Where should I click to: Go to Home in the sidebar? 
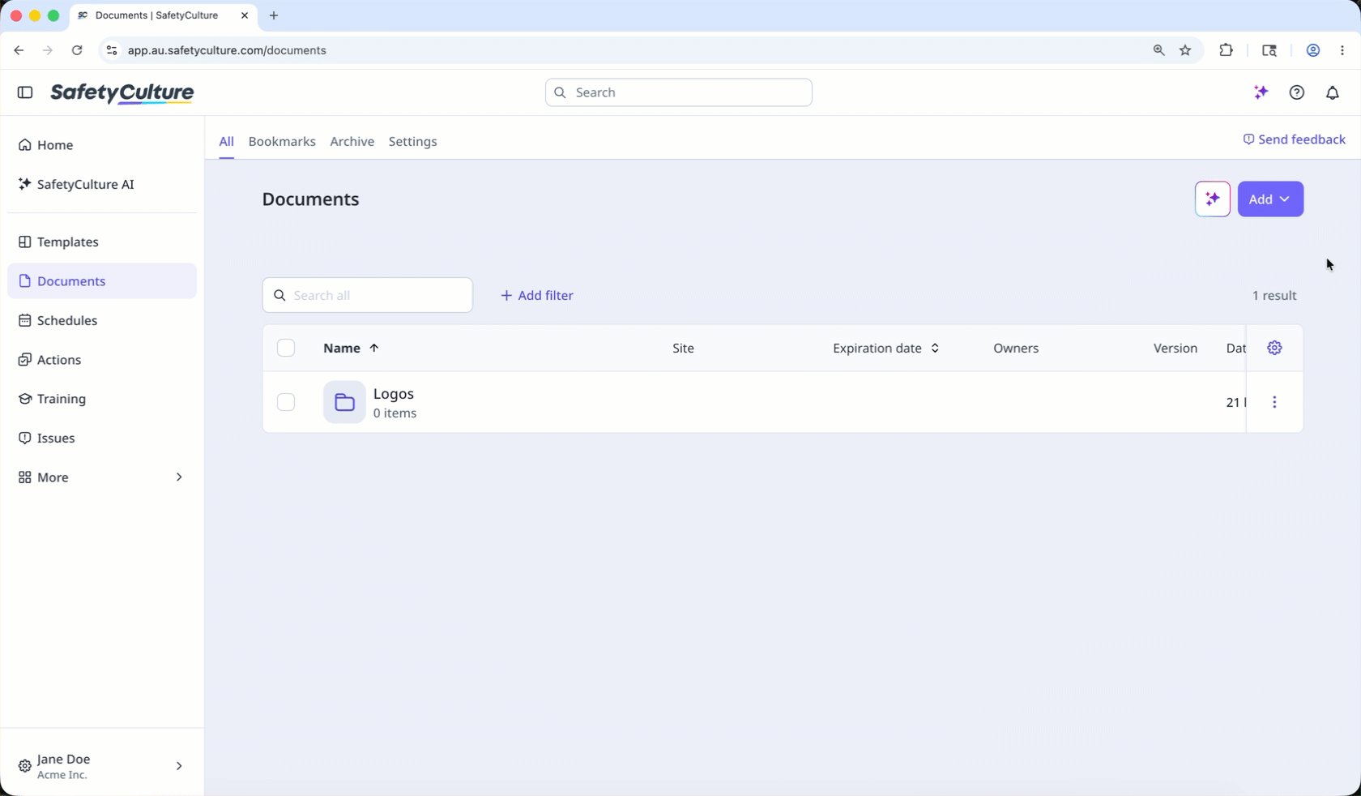pos(102,145)
